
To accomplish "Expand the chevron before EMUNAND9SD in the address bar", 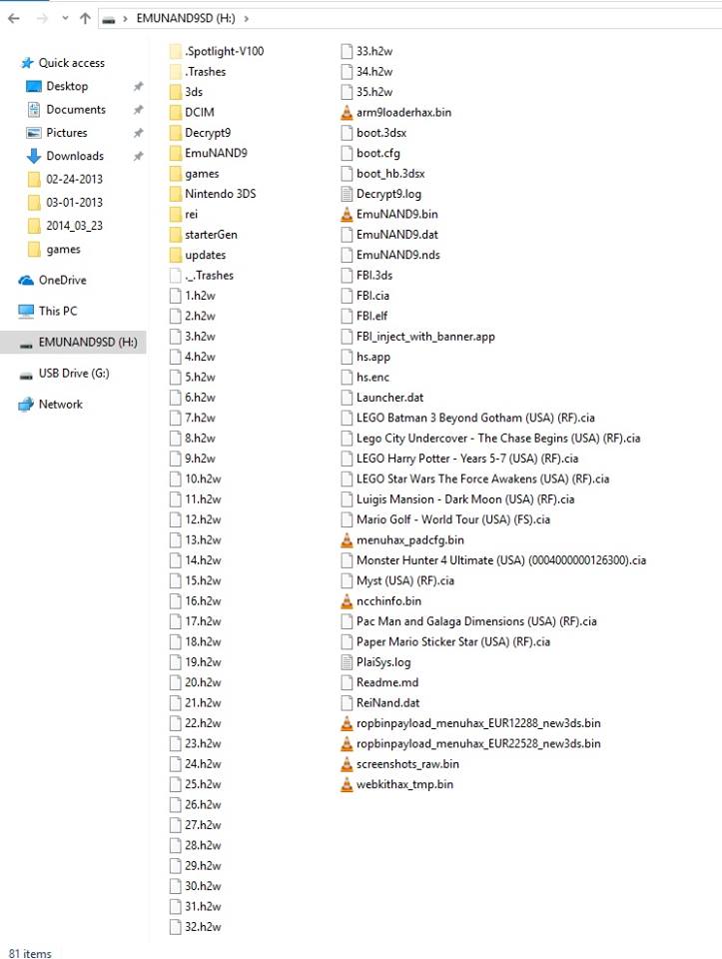I will pos(125,18).
